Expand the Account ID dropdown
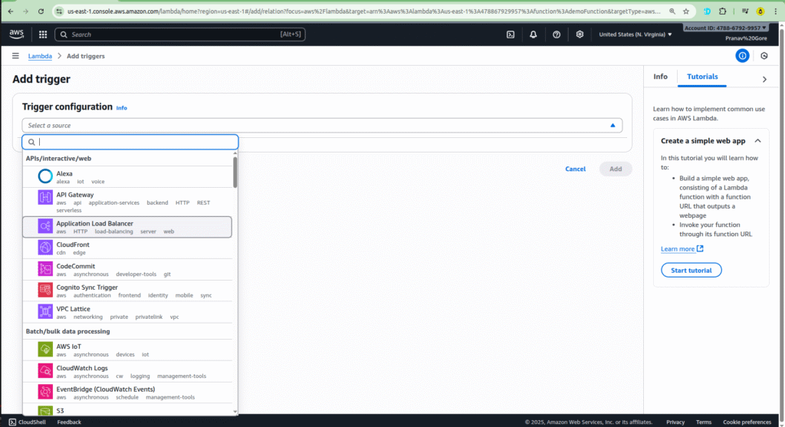This screenshot has height=427, width=785. point(725,28)
